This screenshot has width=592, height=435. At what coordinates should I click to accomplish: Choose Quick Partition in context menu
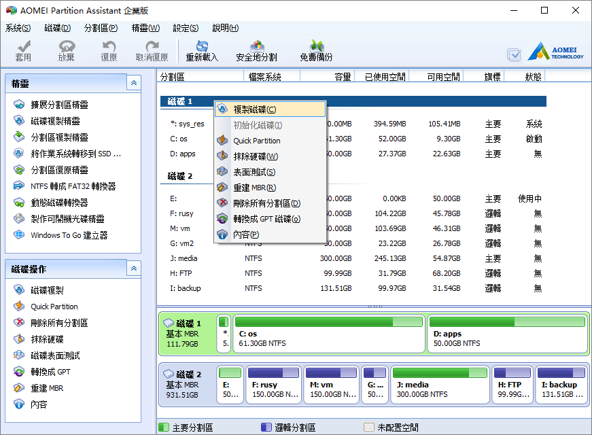point(270,141)
